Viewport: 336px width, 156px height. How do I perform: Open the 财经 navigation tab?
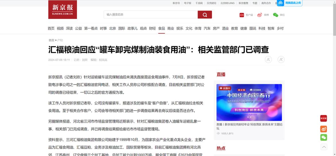pyautogui.click(x=152, y=28)
